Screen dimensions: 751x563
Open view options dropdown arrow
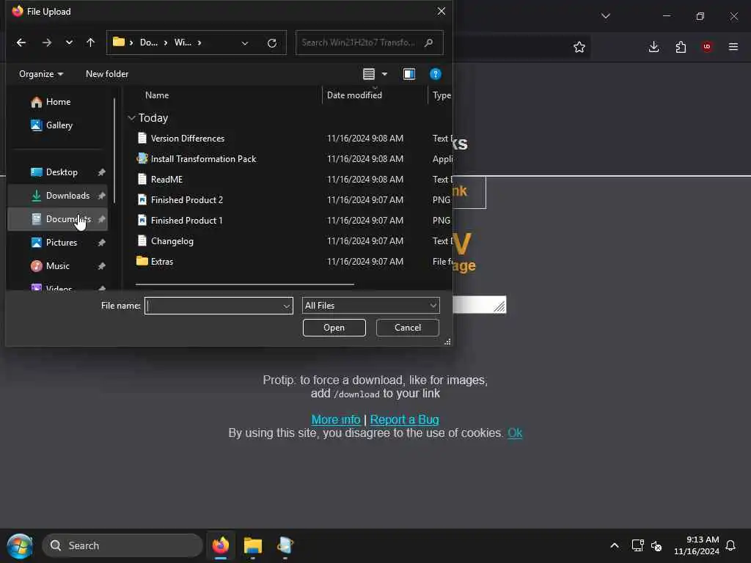pyautogui.click(x=384, y=74)
